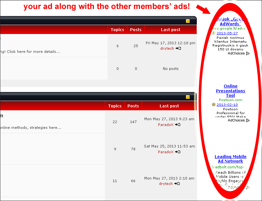Select the posts count 78
The image size is (262, 201).
[133, 149]
